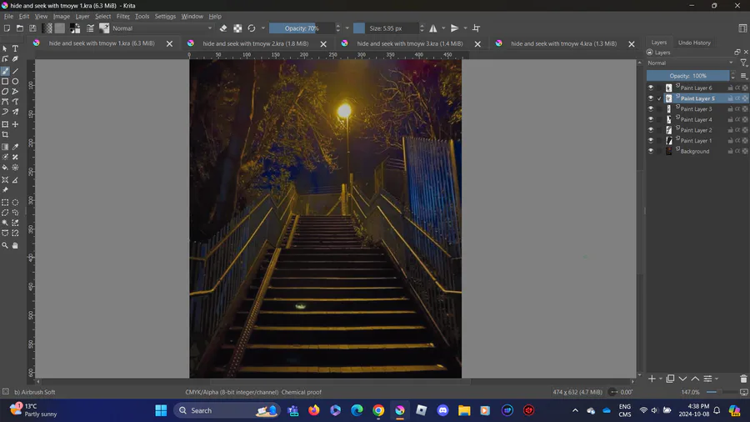Adjust the brush Opacity 70% slider
Viewport: 750px width, 422px height.
click(300, 28)
